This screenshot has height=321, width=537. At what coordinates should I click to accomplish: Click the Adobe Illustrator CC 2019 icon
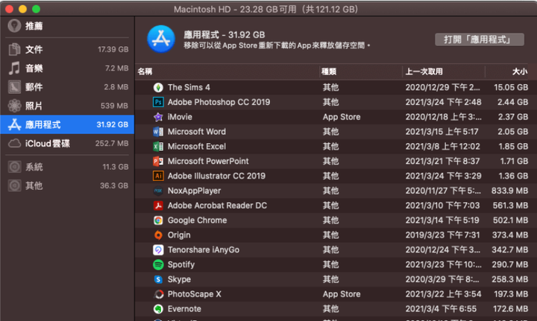point(158,176)
